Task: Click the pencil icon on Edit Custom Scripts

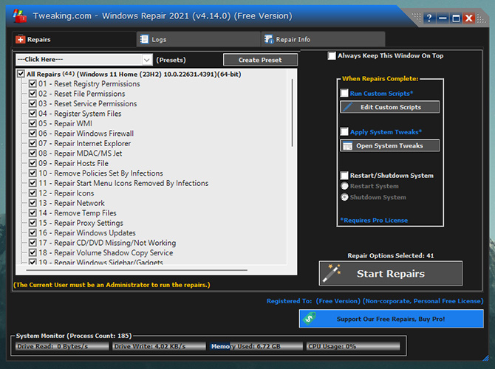Action: click(x=347, y=107)
